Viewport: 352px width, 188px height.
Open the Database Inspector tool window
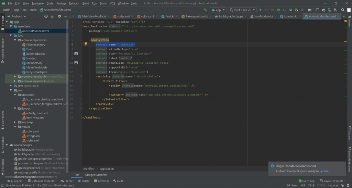(42, 181)
